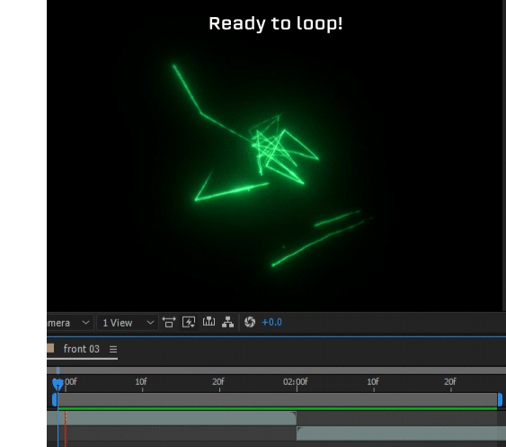Open the timeline button icon
This screenshot has width=506, height=447.
pos(209,322)
